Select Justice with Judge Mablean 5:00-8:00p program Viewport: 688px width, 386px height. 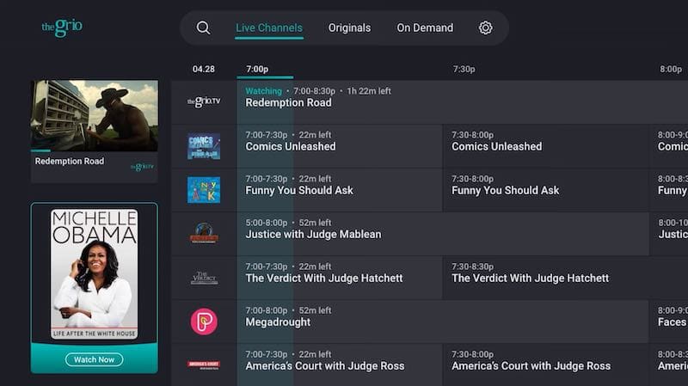pyautogui.click(x=443, y=234)
